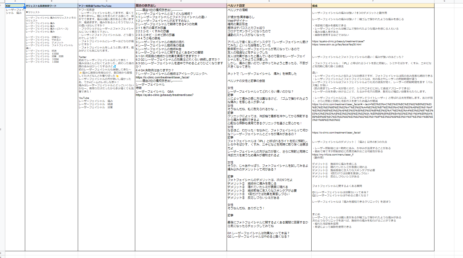Open ayako-clinic.jp case7 link in column D
463x258 pixels.
click(165, 95)
